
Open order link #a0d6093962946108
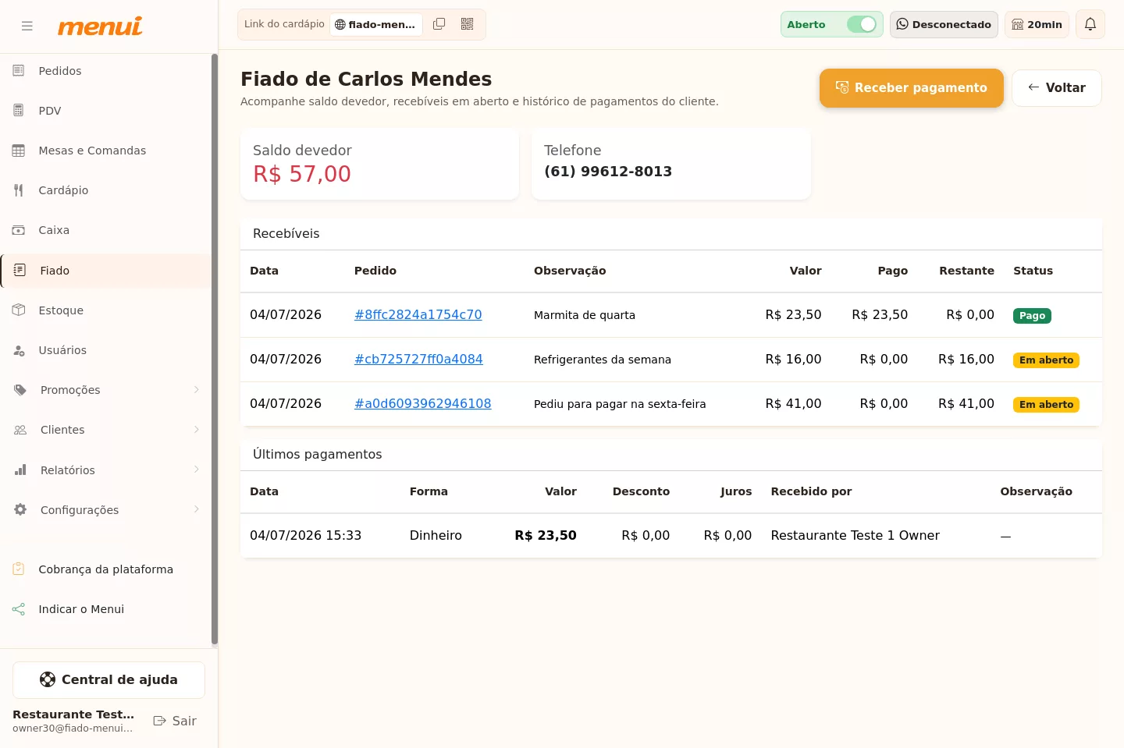click(423, 403)
